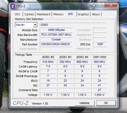Click the empty Serial Number field
This screenshot has height=113, width=127.
(56, 49)
